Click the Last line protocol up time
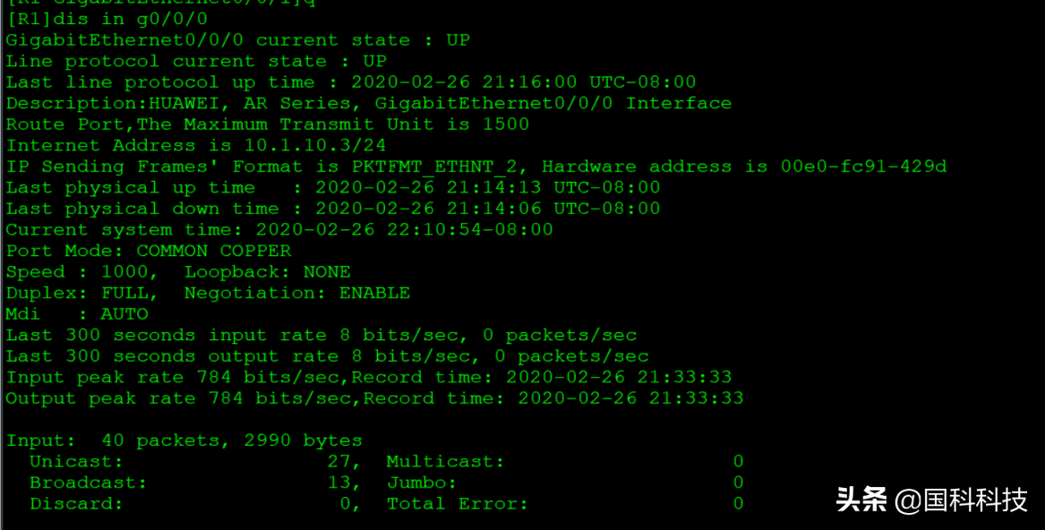1045x530 pixels. click(350, 82)
